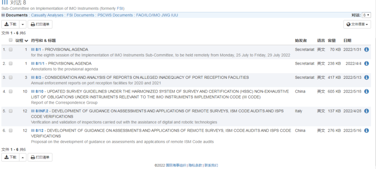This screenshot has width=376, height=169.
Task: Tick checkbox for III 8/INF.2 document
Action: [10, 111]
